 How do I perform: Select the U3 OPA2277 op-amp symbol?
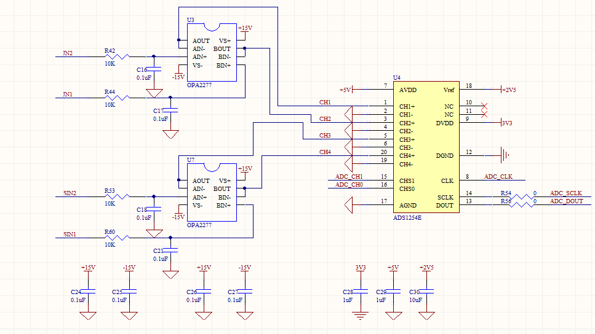tap(212, 52)
